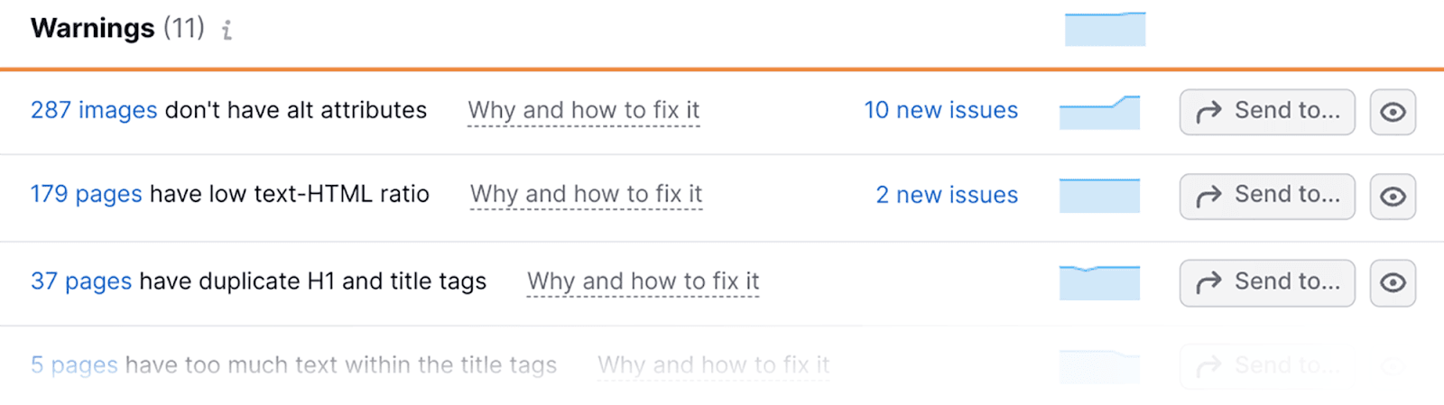Expand 'Why and how to fix it' for alt attributes

point(583,111)
